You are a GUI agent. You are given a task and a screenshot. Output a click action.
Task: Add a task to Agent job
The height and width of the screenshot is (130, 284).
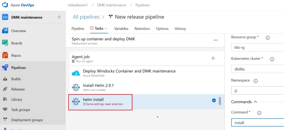[213, 58]
